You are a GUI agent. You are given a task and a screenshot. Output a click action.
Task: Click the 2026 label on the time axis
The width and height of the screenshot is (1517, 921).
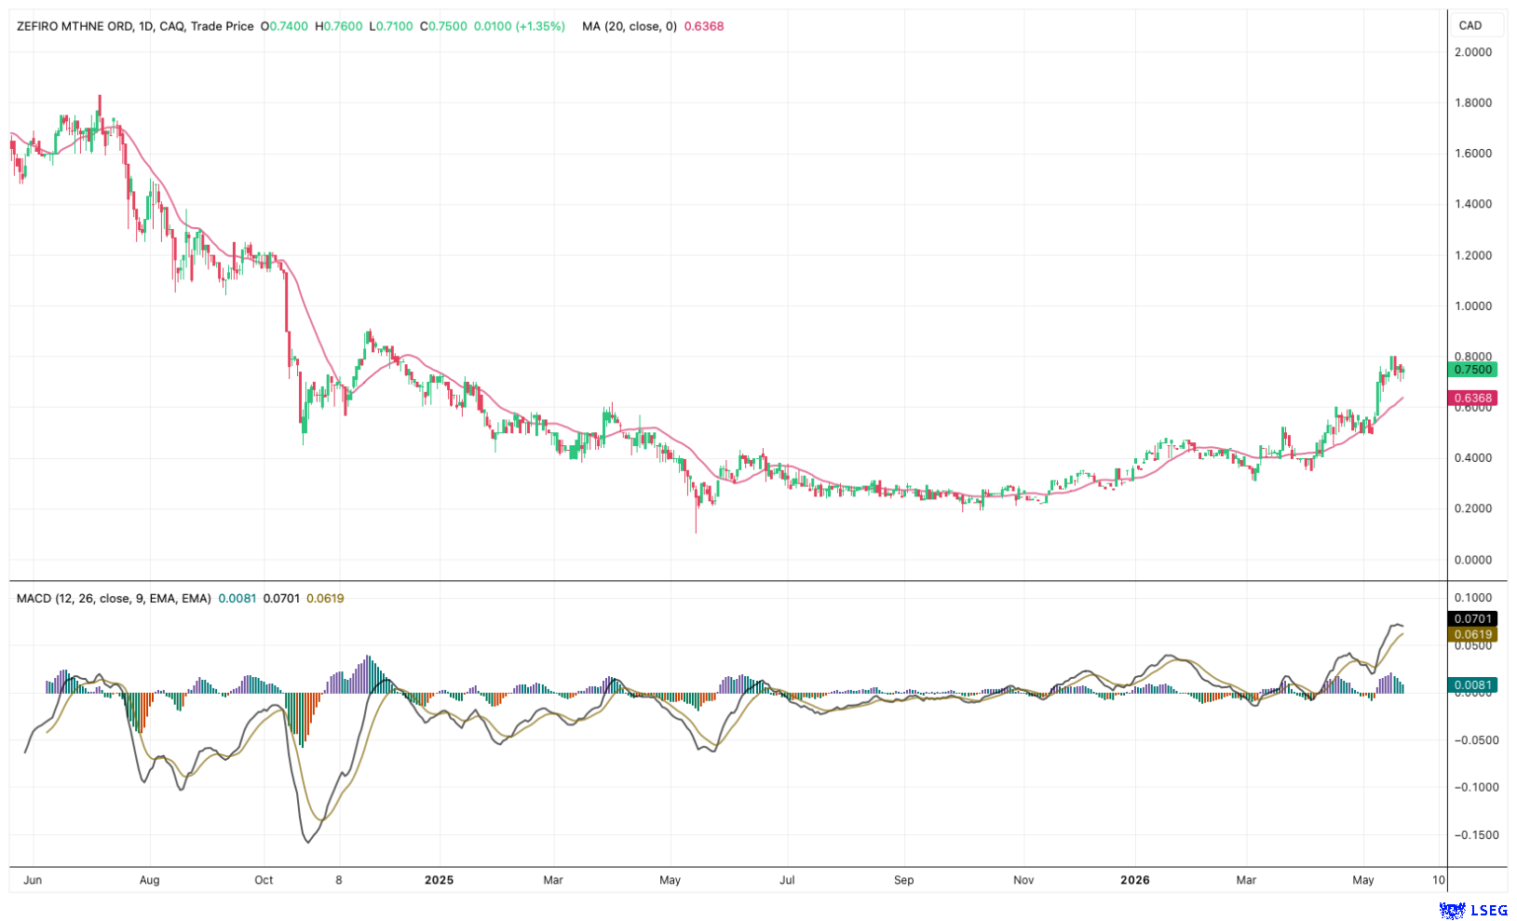click(x=1135, y=879)
